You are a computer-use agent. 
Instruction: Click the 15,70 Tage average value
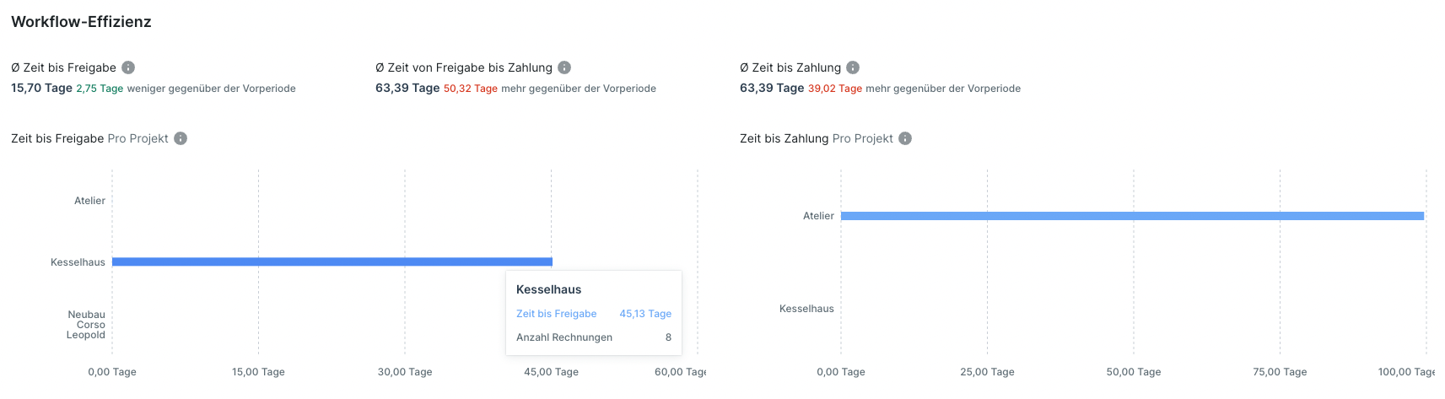(41, 88)
